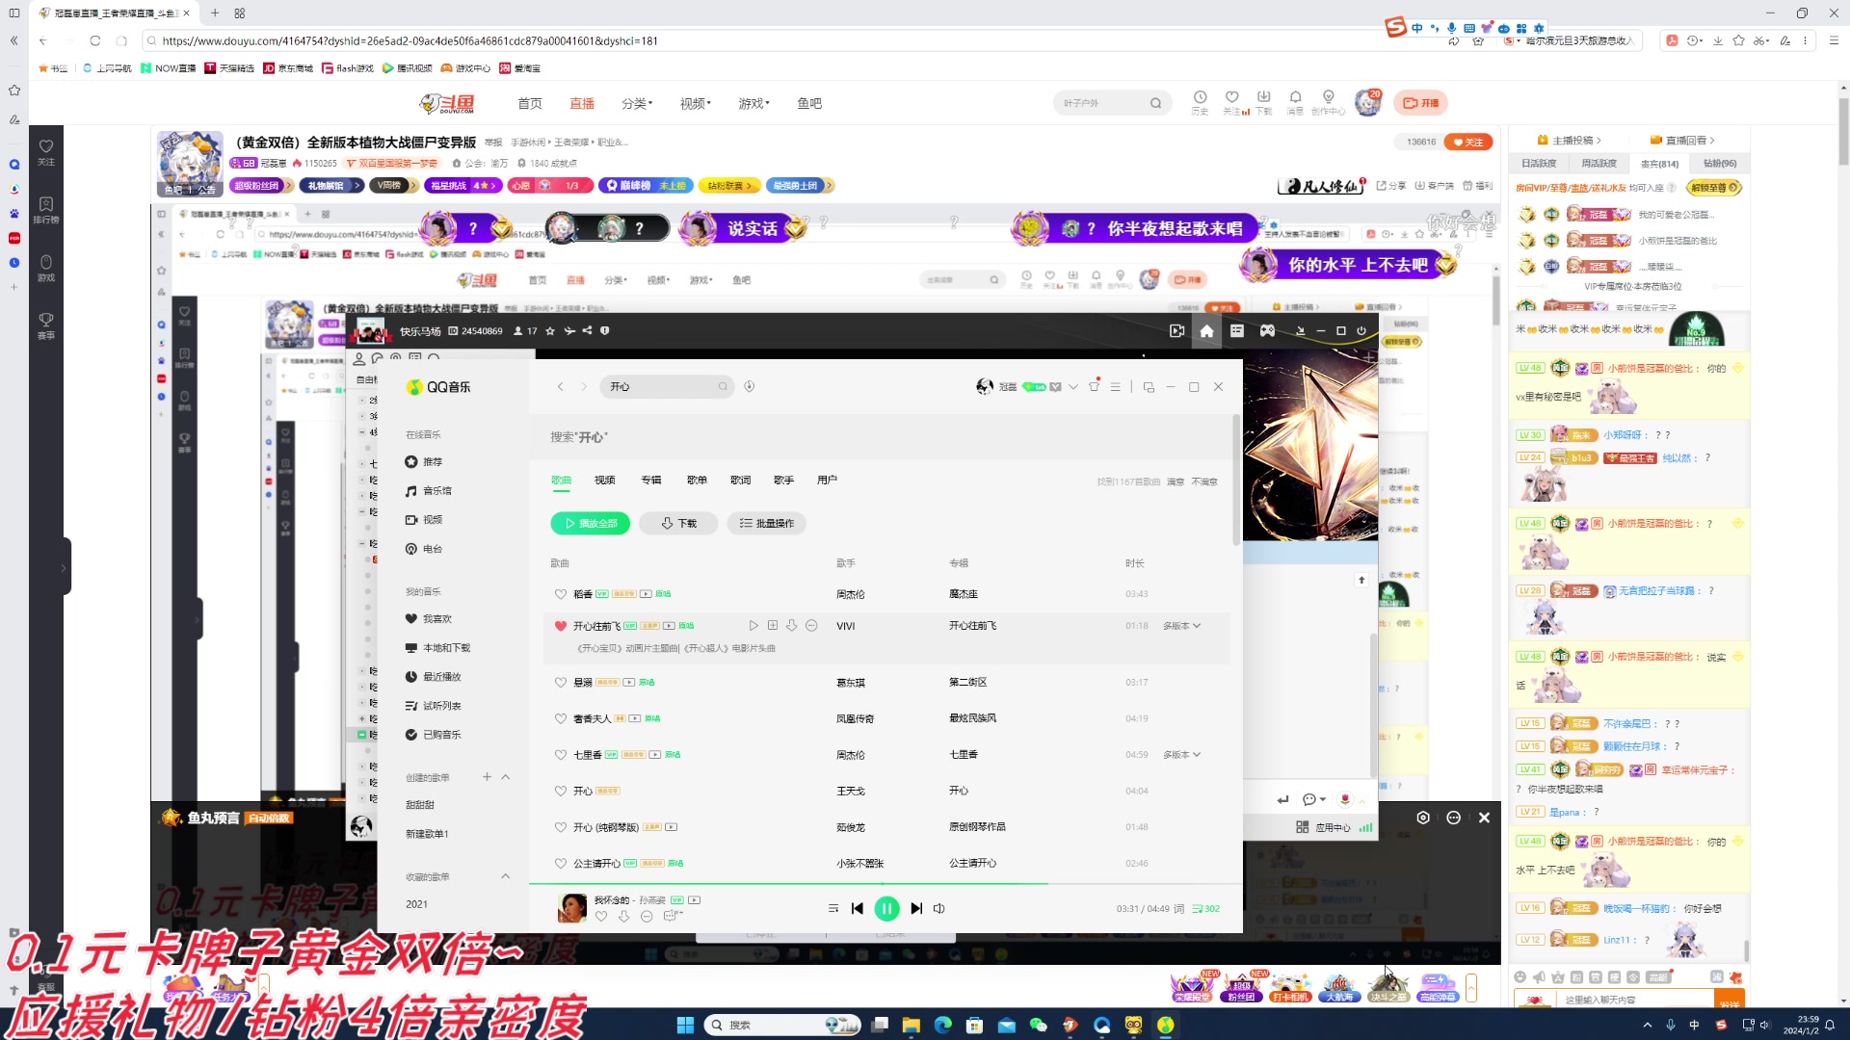Click the 播放全部 button
Screen dimensions: 1850x1040
[x=591, y=523]
